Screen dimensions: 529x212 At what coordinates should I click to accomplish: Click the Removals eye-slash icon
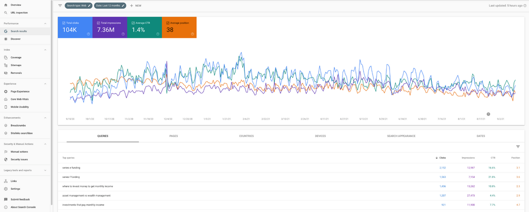6,73
